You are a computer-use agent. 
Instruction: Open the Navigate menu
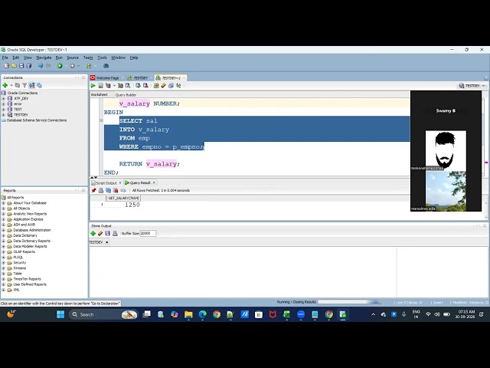pos(44,58)
